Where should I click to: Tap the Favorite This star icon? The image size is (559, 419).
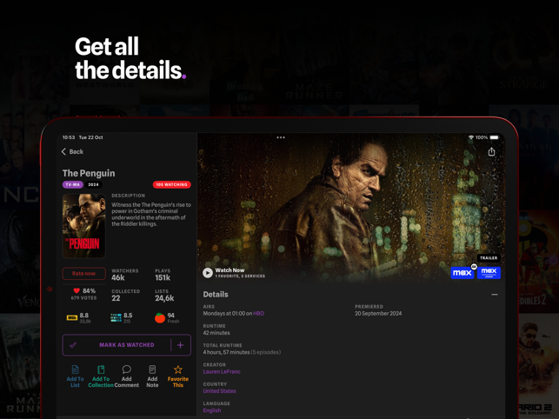178,369
